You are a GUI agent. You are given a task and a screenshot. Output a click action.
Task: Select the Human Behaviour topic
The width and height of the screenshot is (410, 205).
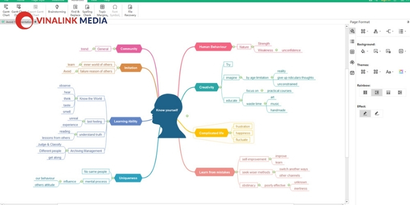pos(213,47)
